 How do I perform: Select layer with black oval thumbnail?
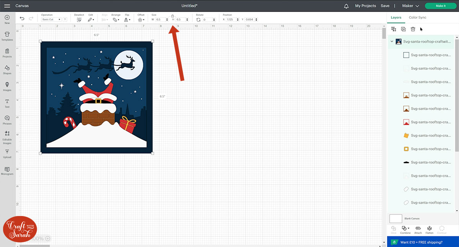coord(406,162)
